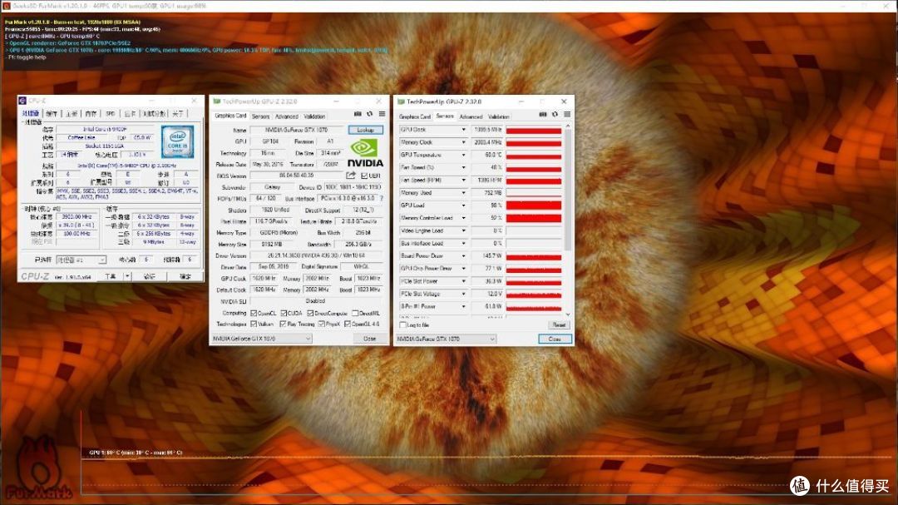The height and width of the screenshot is (505, 898).
Task: Click the 验证 (Validate) button in CPU-Z
Action: click(150, 276)
